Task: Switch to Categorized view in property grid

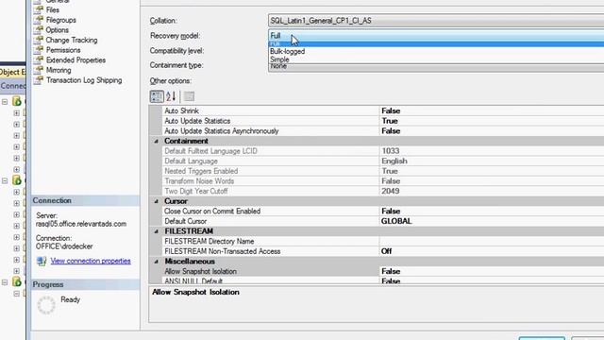Action: point(157,96)
